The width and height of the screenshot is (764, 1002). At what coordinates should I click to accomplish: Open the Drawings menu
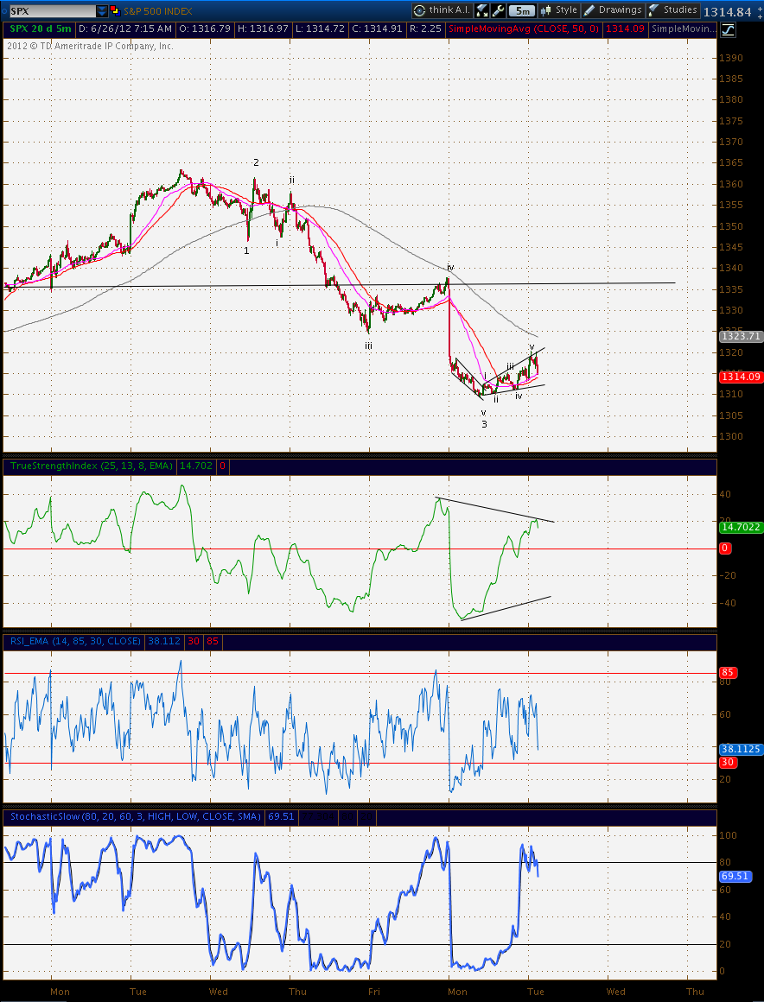point(613,10)
